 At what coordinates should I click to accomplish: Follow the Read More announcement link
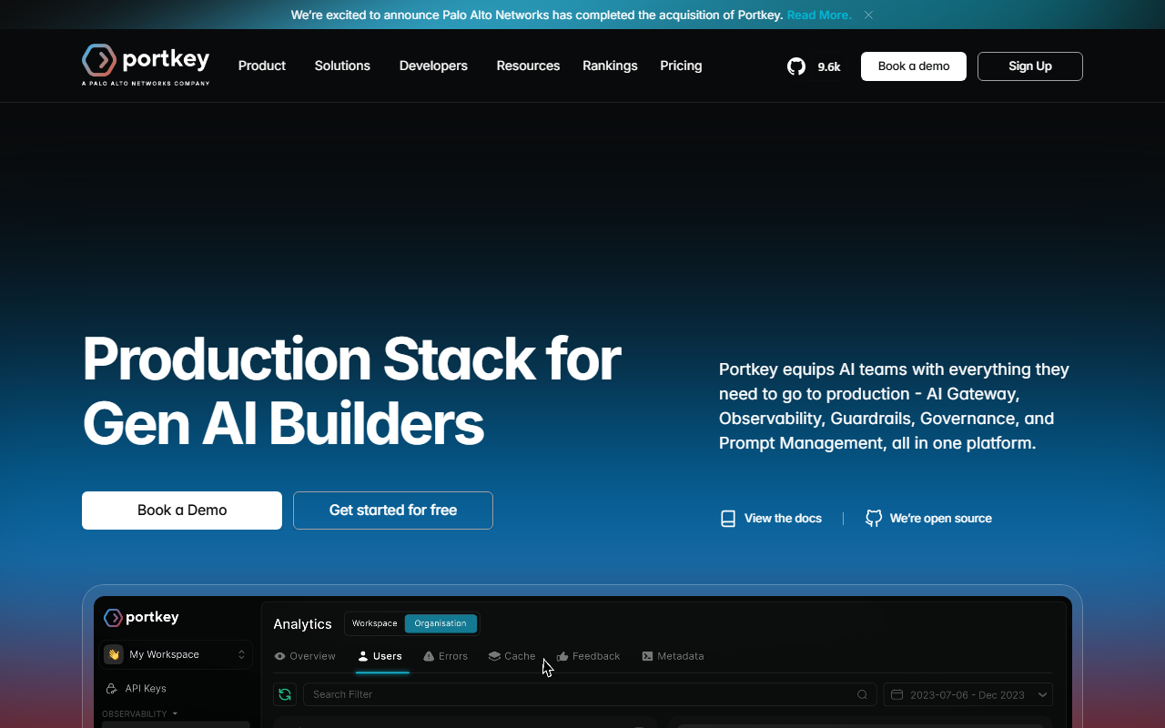pos(819,15)
